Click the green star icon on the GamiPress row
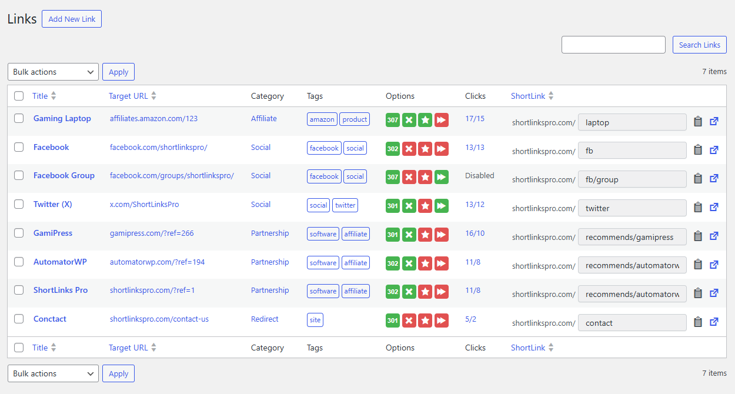Screen dimensions: 735x394 coord(425,234)
